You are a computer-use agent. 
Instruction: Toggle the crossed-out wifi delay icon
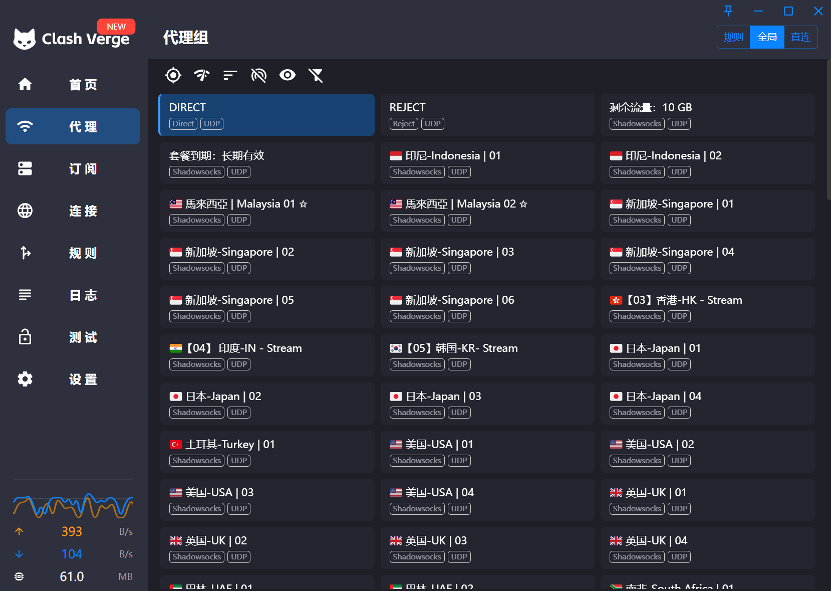click(258, 75)
